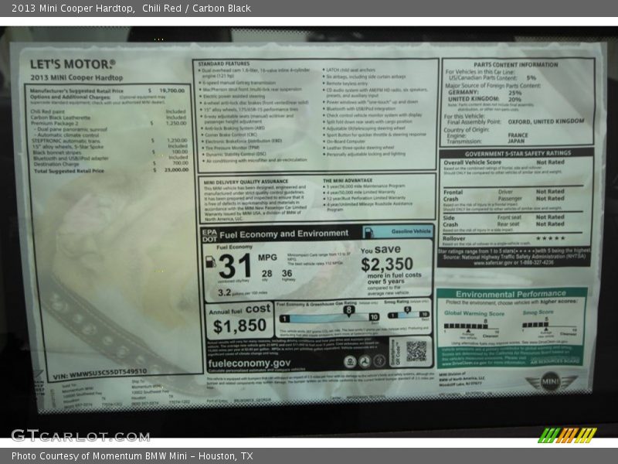The image size is (618, 464).
Task: Click the '28' city MPG value
Action: click(x=267, y=274)
